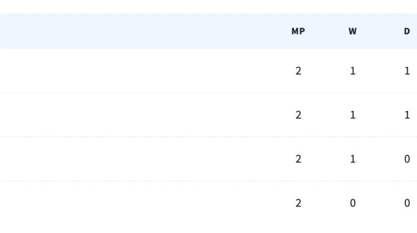Click last row's D cell
417x233 pixels.
407,203
